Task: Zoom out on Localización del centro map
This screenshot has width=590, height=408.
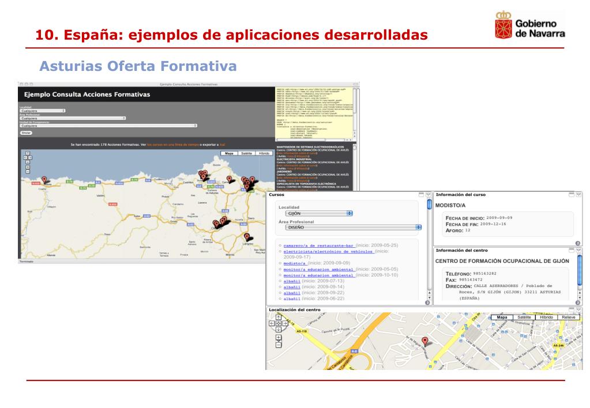Action: coord(279,345)
